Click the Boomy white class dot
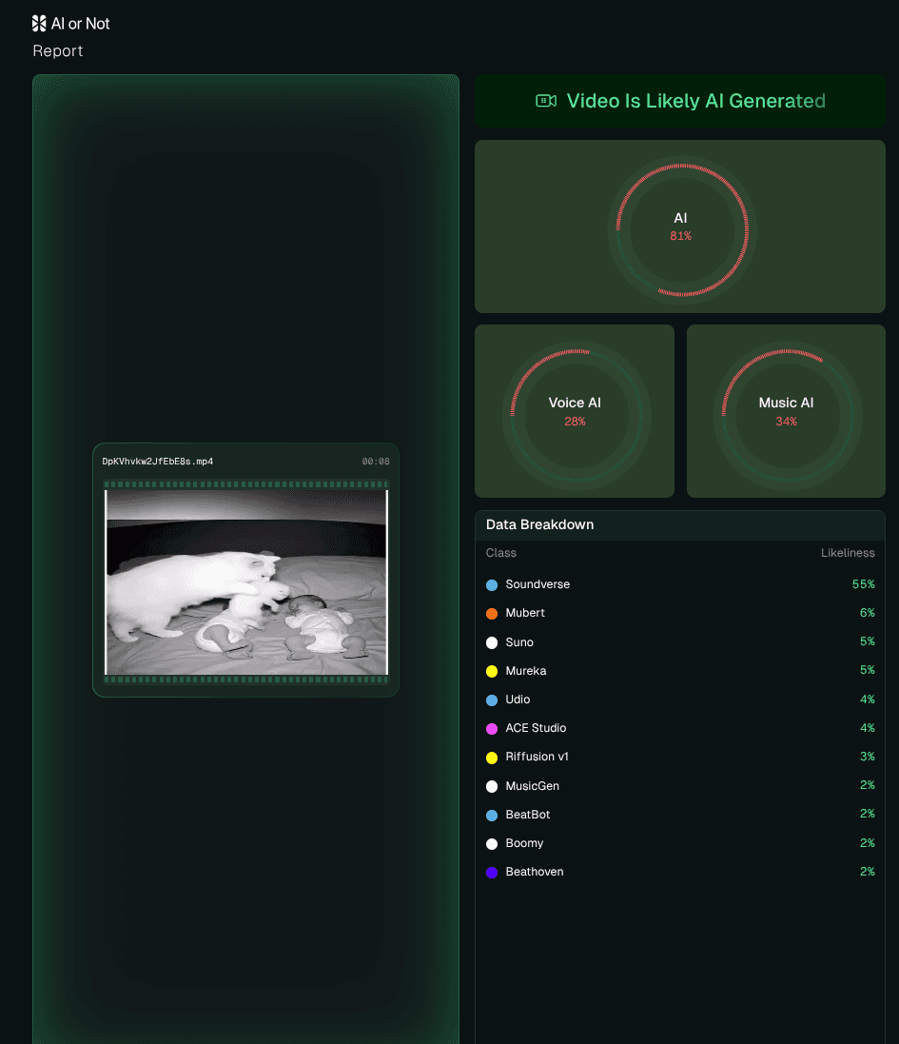Screen dimensions: 899x1044 coord(492,842)
